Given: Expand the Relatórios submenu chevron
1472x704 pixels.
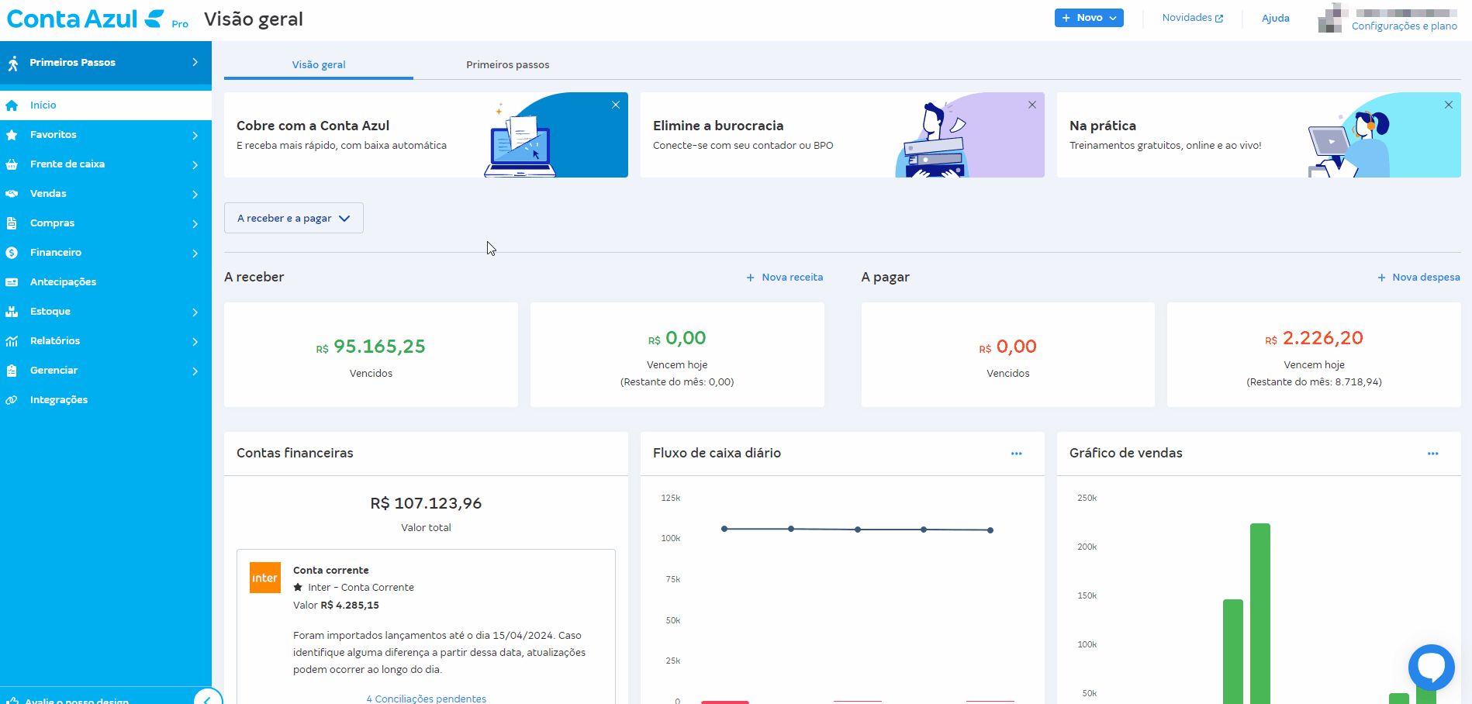Looking at the screenshot, I should point(195,342).
